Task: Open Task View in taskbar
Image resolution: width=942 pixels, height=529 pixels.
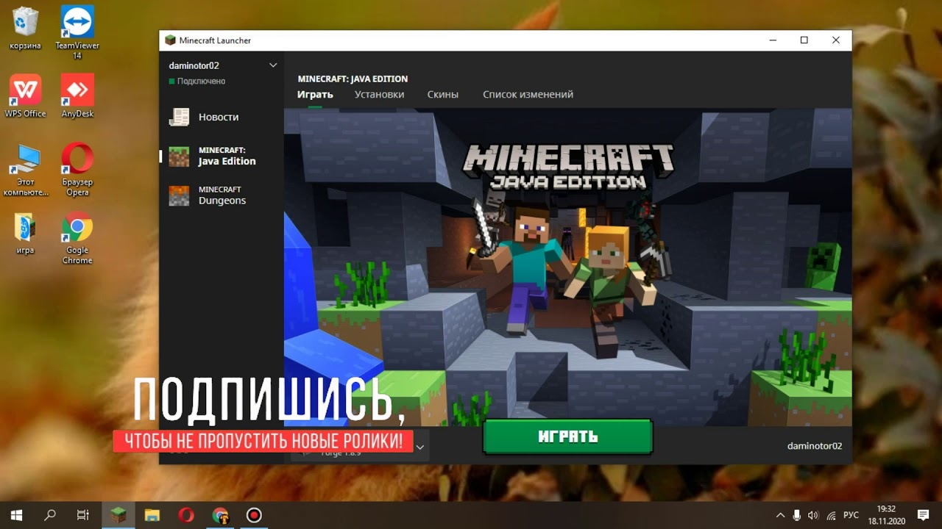Action: click(83, 515)
